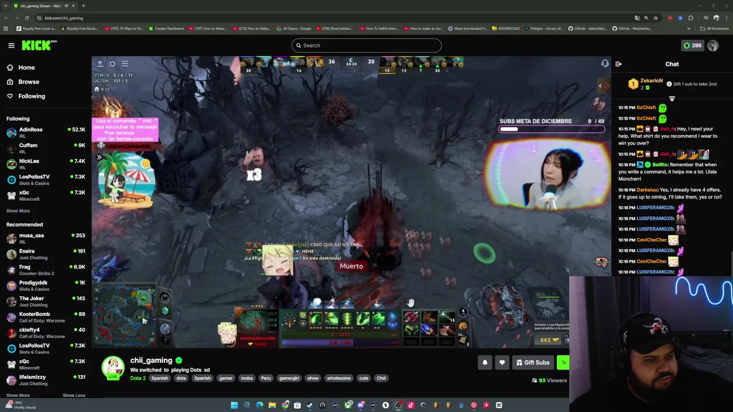Click the weather widget on taskbar
This screenshot has width=733, height=412.
(x=20, y=405)
